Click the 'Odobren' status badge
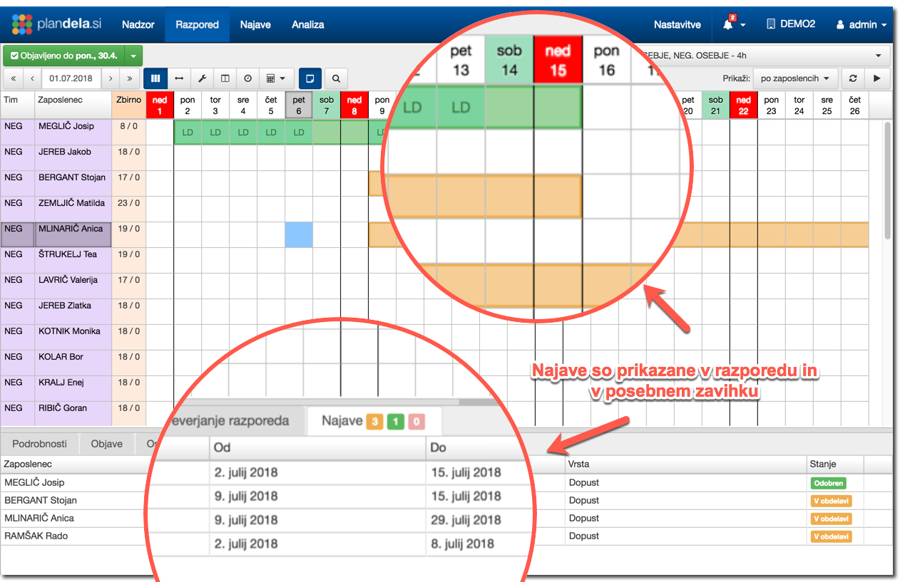The width and height of the screenshot is (900, 582). tap(828, 482)
